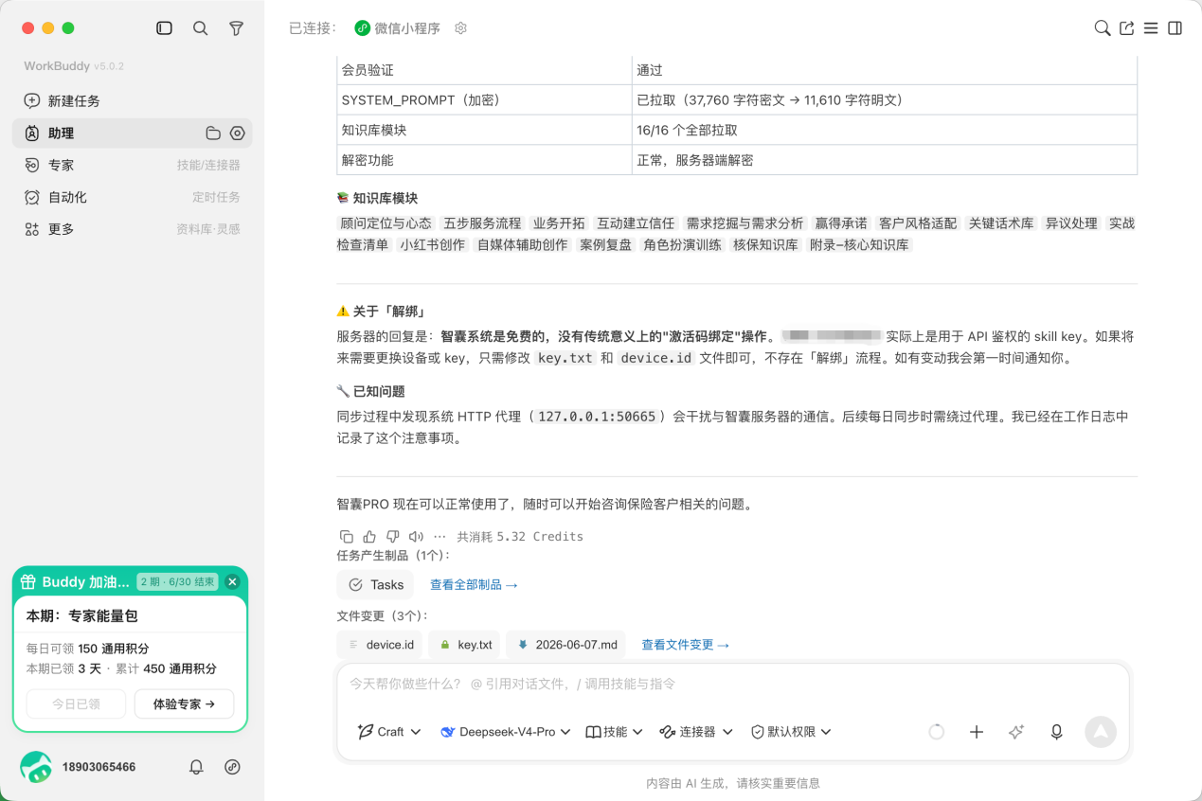This screenshot has width=1202, height=801.
Task: Open the user avatar profile
Action: 36,767
